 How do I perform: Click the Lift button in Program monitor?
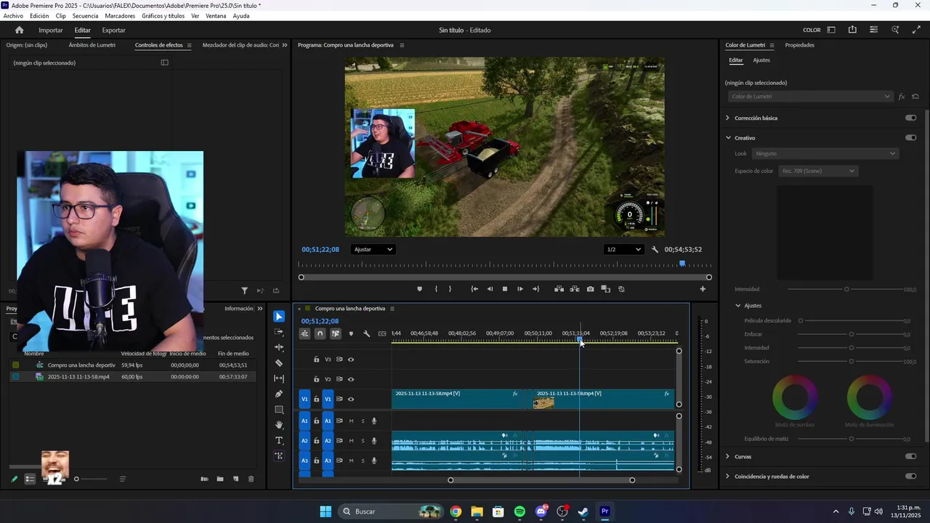pos(559,289)
